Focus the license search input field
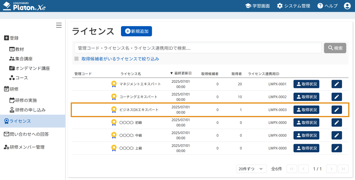355x180 pixels. [198, 48]
